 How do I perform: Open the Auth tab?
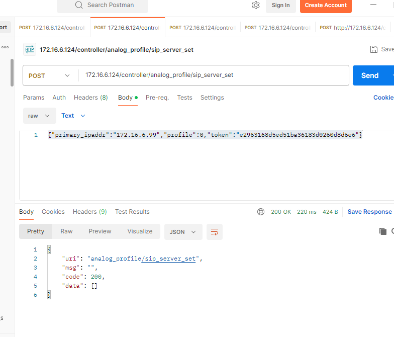(59, 98)
